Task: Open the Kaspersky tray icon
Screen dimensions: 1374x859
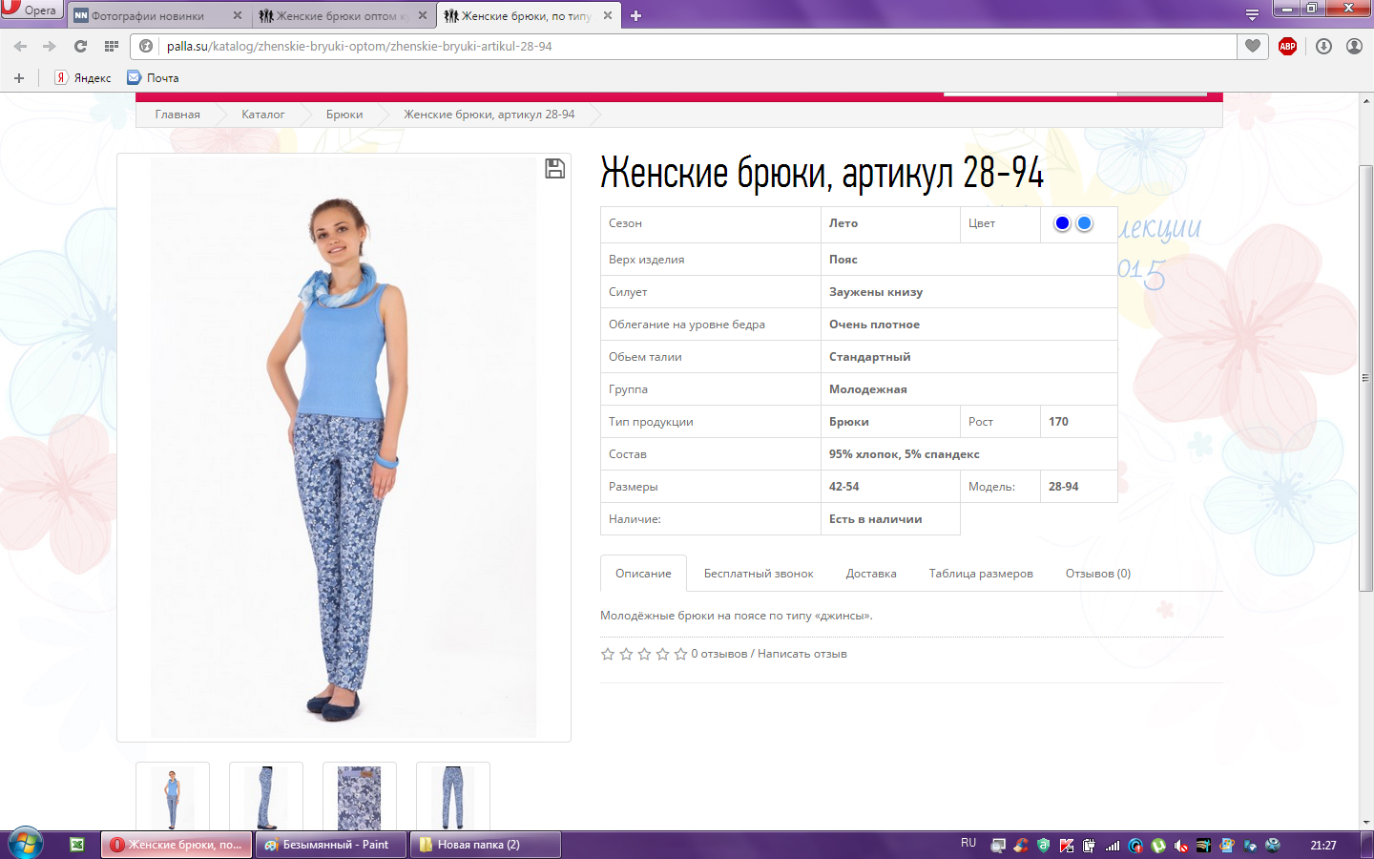Action: tap(1067, 846)
